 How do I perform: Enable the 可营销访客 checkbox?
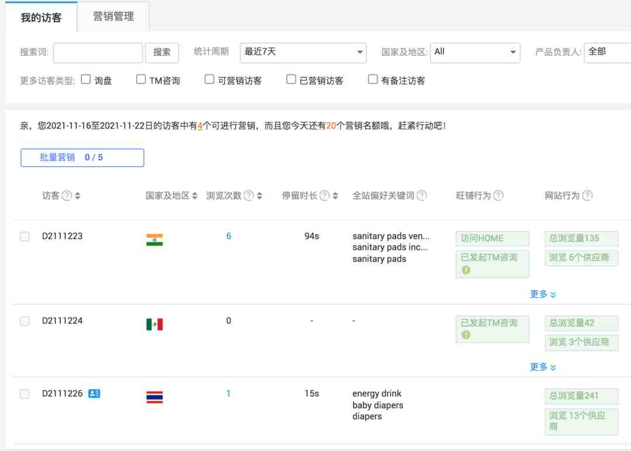pyautogui.click(x=209, y=79)
